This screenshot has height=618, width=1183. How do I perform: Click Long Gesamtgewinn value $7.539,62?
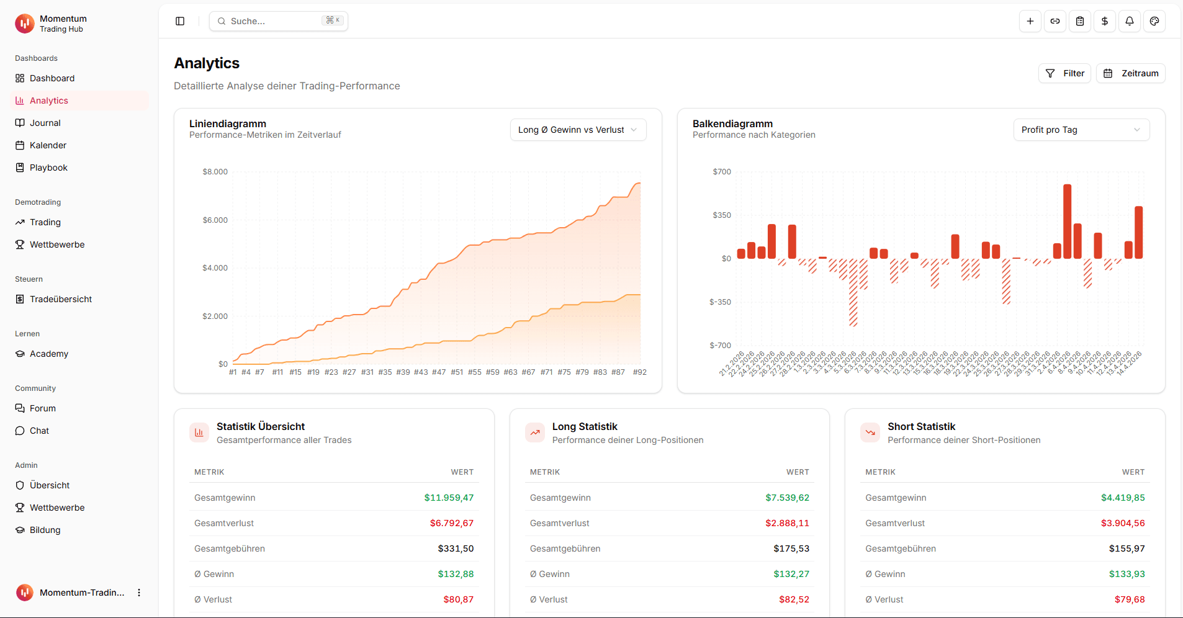(787, 498)
